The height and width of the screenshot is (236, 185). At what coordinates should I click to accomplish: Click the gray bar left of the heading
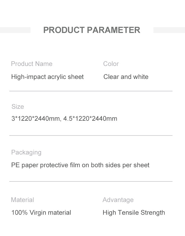pyautogui.click(x=15, y=30)
